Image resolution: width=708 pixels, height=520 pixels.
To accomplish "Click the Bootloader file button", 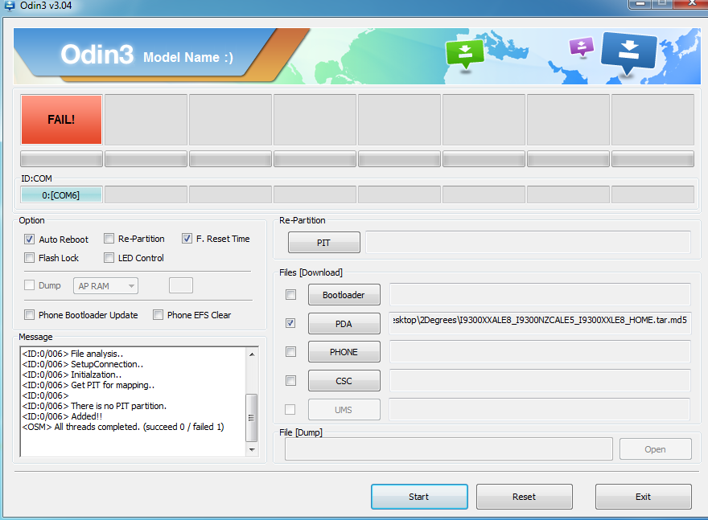I will click(x=344, y=295).
